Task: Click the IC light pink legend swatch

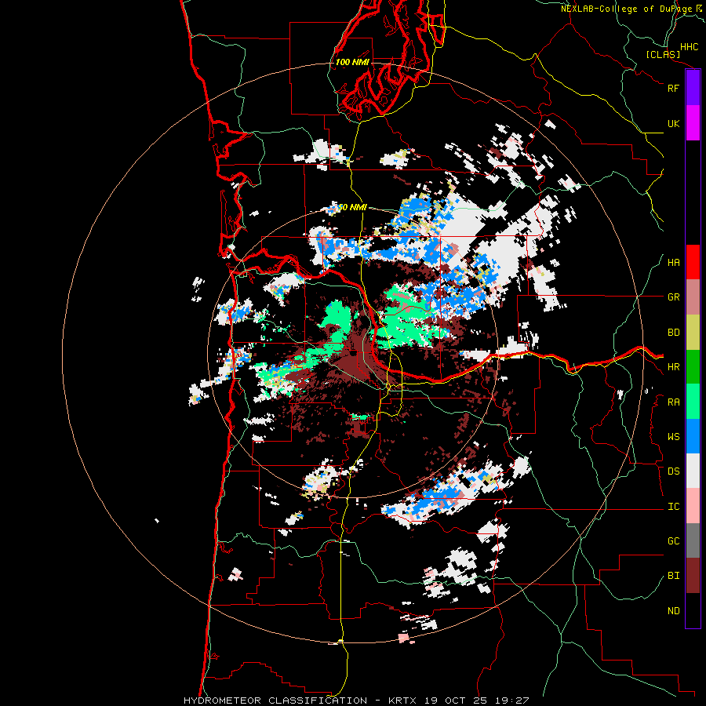Action: click(x=693, y=506)
